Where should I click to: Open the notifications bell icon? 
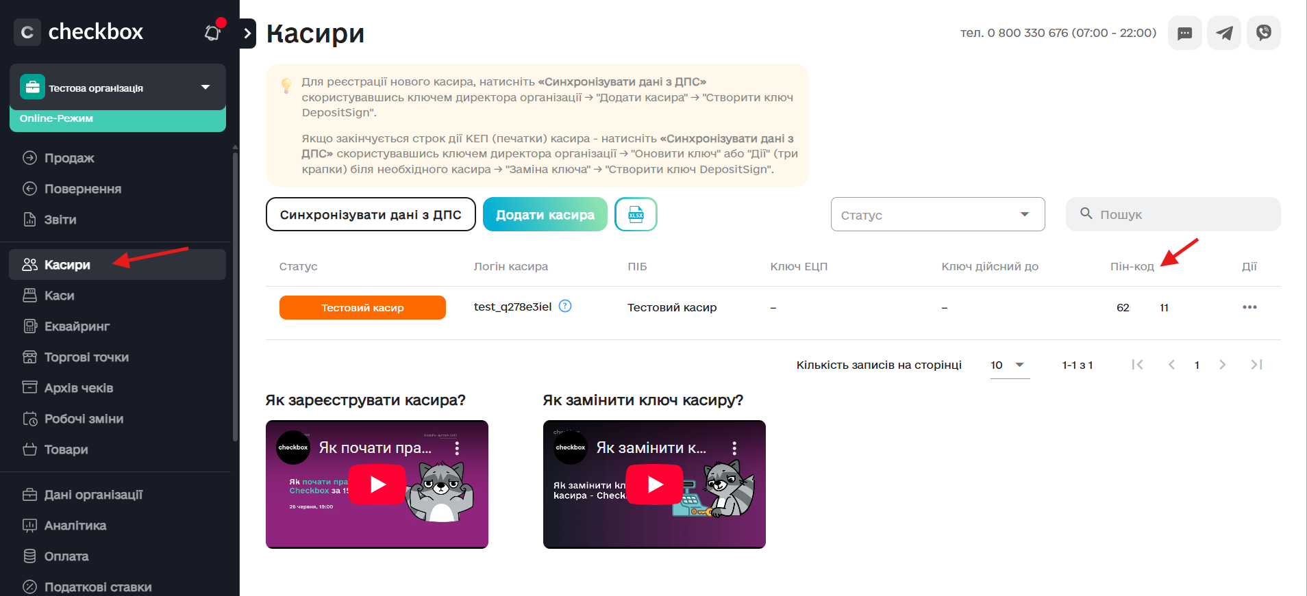point(213,32)
